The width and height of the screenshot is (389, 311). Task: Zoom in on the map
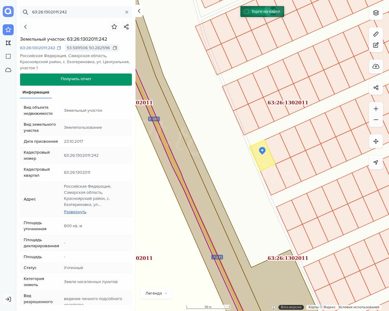(x=376, y=109)
